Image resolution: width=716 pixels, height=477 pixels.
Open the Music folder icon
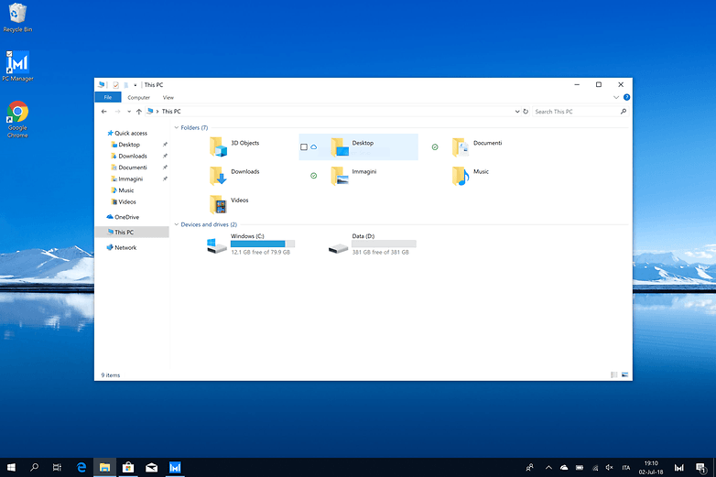click(x=460, y=175)
